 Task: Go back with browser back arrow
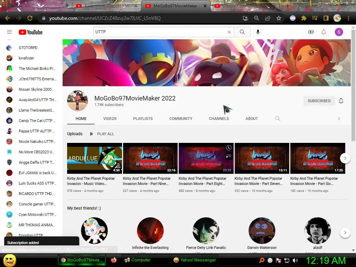(8, 18)
